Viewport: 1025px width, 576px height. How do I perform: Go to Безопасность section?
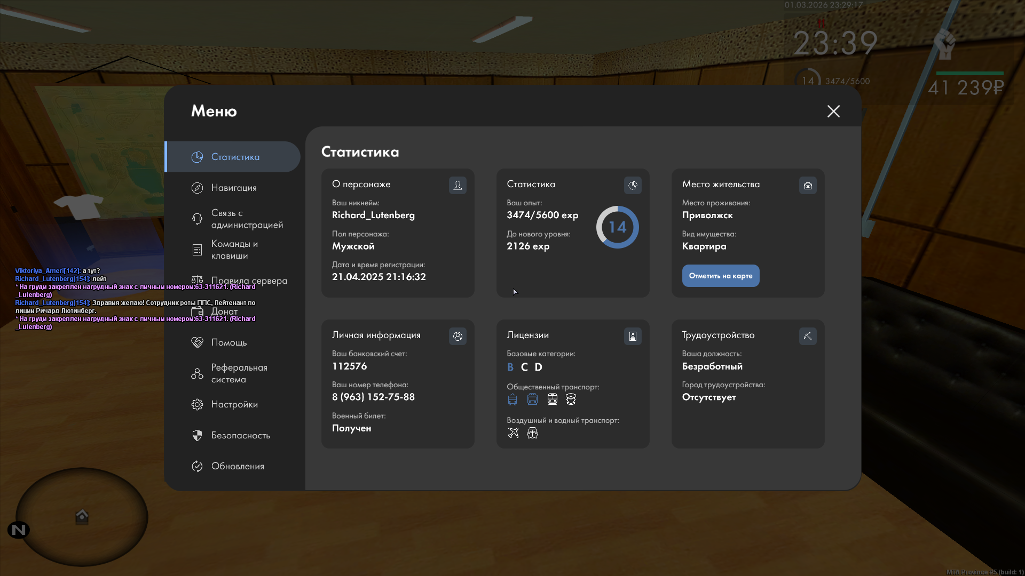coord(240,435)
